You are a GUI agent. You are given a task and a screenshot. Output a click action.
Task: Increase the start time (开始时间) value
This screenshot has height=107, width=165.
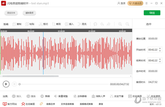(160, 48)
